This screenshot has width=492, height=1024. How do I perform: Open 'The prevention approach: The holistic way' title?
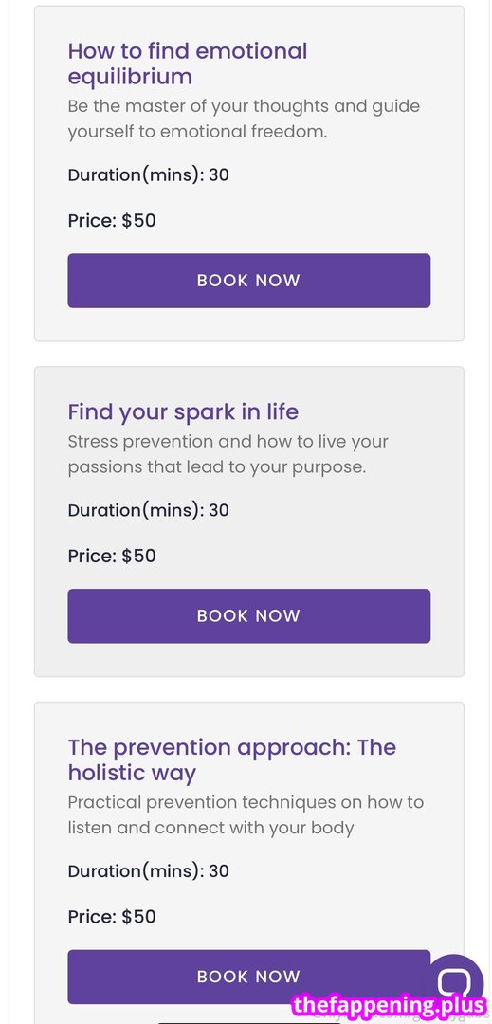231,759
